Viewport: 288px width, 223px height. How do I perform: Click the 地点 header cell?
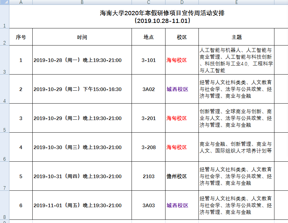point(149,37)
